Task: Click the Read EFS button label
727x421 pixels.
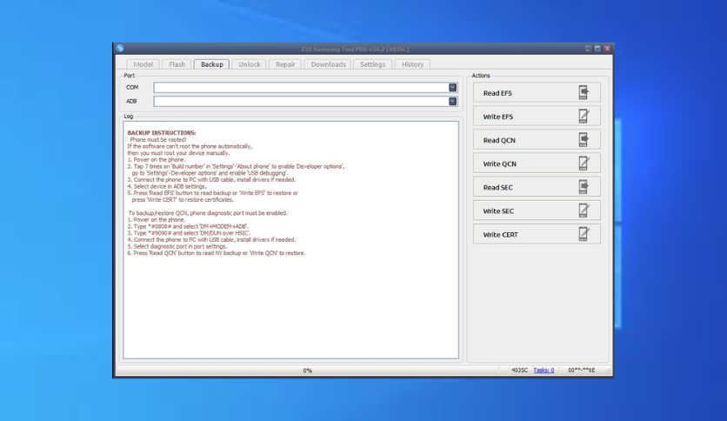Action: point(497,93)
